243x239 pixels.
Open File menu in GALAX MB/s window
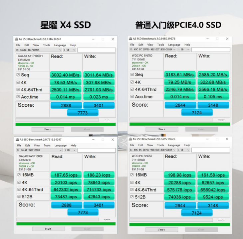click(18, 45)
